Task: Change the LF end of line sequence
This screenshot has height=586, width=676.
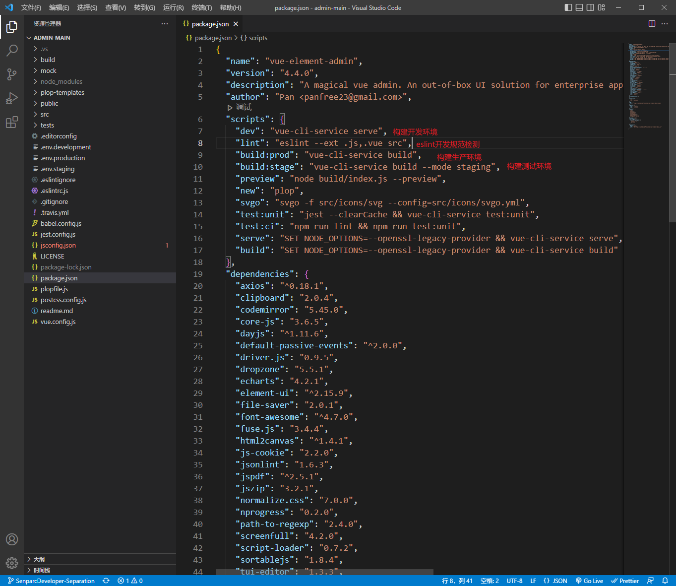Action: (x=533, y=581)
